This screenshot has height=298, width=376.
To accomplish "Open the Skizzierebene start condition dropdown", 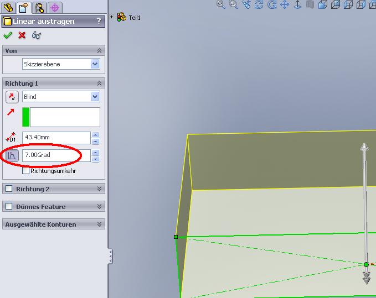I will 95,64.
